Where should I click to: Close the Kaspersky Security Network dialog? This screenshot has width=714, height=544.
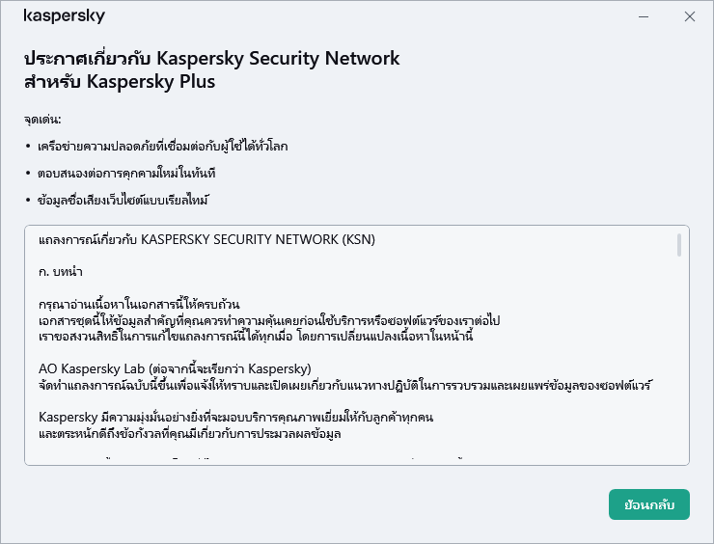point(690,16)
